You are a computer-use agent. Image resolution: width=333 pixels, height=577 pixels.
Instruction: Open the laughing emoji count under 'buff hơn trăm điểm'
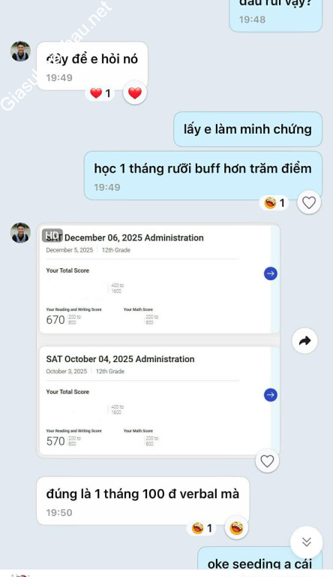coord(274,203)
